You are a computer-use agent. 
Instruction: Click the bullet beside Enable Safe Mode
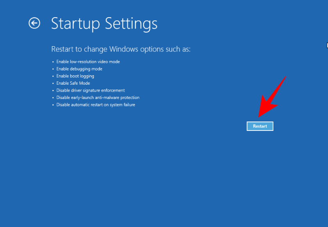(x=53, y=83)
